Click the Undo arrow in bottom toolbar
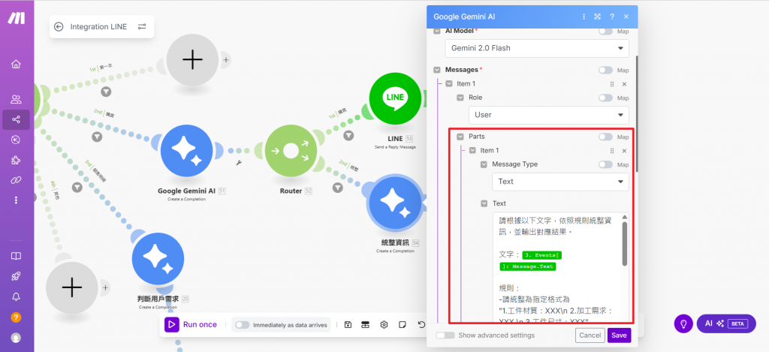 point(421,324)
